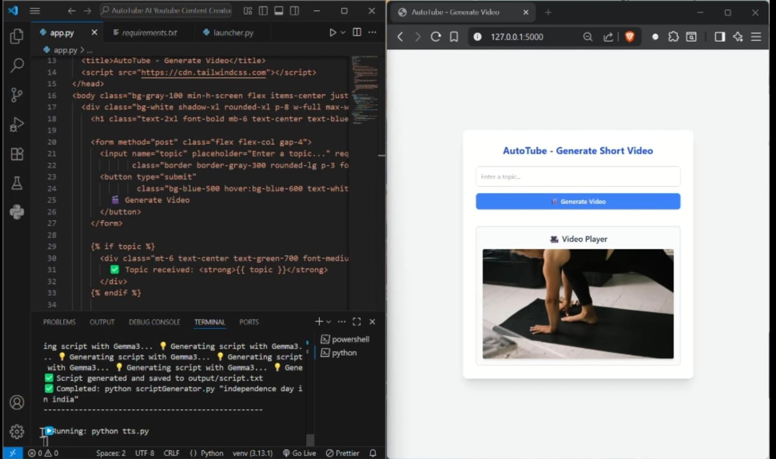Open Run button dropdown arrow

click(x=343, y=32)
